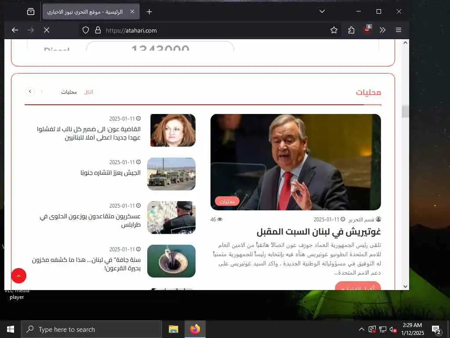Viewport: 450px width, 338px height.
Task: Click the forward navigation arrow
Action: [x=31, y=30]
